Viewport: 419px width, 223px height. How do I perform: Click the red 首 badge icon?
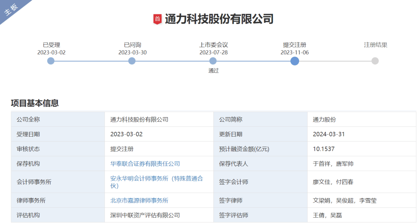coord(158,19)
